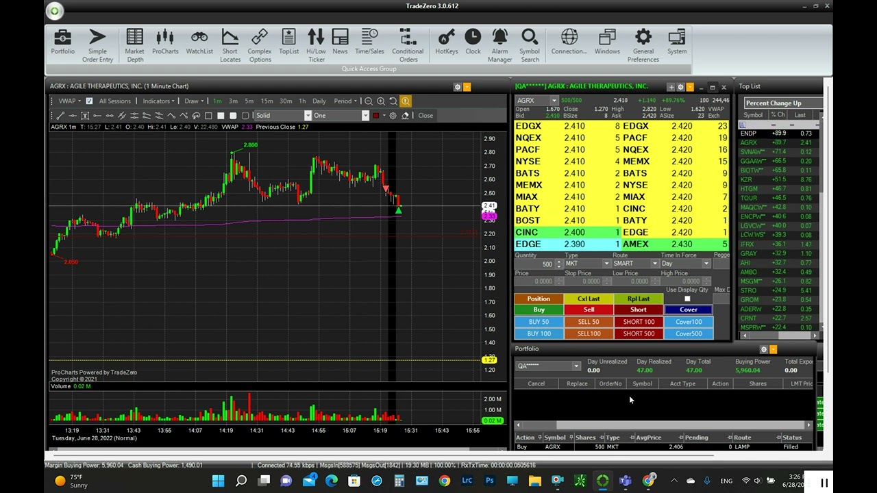877x493 pixels.
Task: Switch chart to 1h timeframe
Action: point(302,101)
